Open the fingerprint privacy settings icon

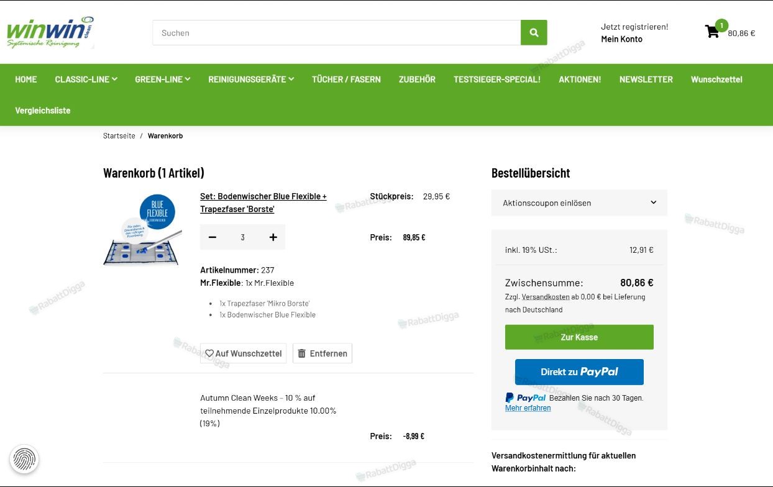[x=24, y=460]
